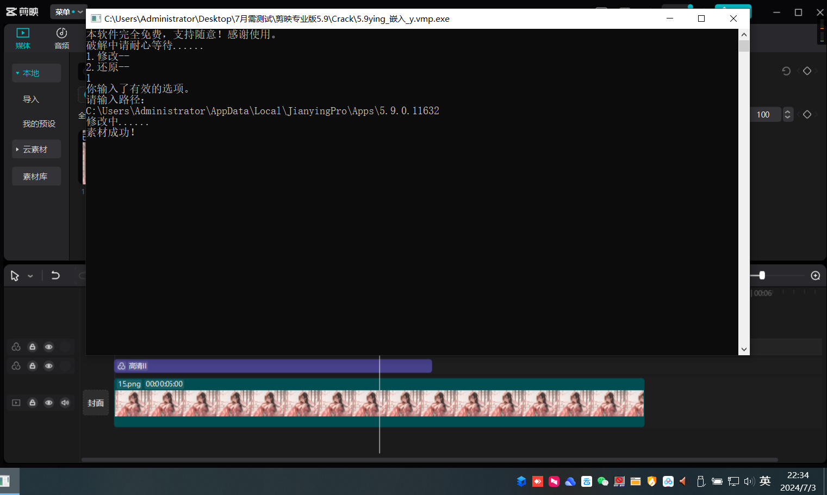Open the 菜单 menu
Screen dimensions: 827x495
click(67, 12)
